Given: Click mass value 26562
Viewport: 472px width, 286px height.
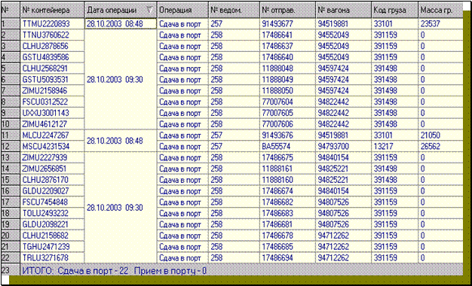Looking at the screenshot, I should click(431, 146).
